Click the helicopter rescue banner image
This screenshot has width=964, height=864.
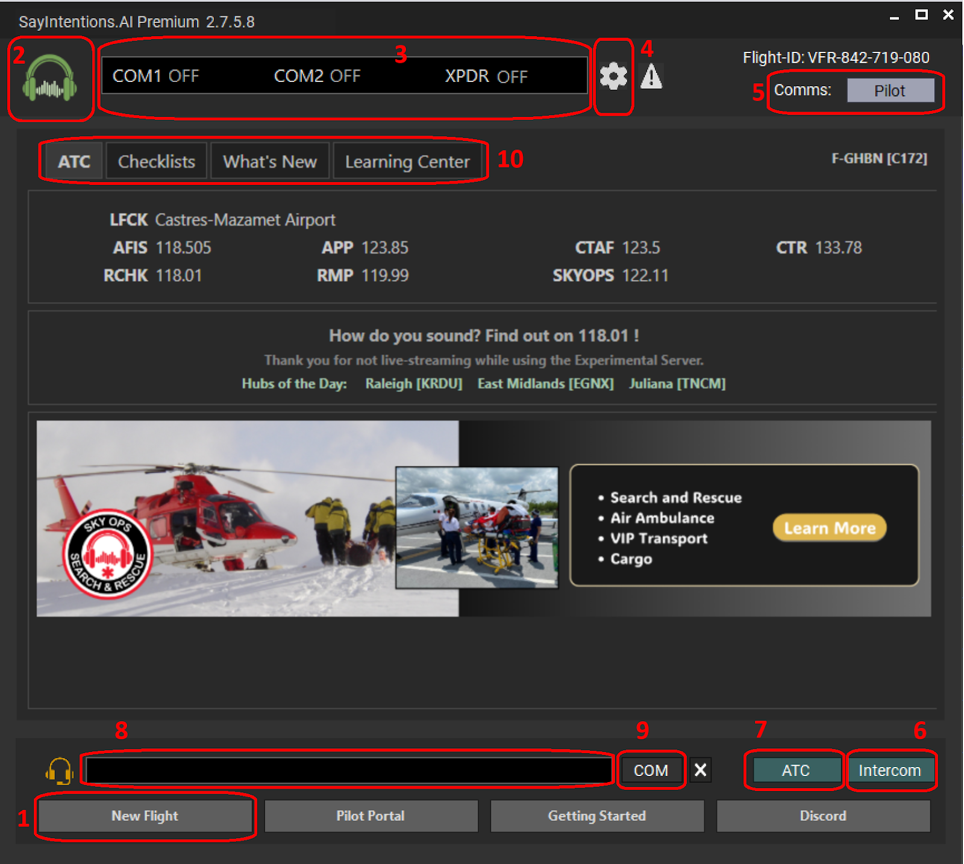(247, 518)
